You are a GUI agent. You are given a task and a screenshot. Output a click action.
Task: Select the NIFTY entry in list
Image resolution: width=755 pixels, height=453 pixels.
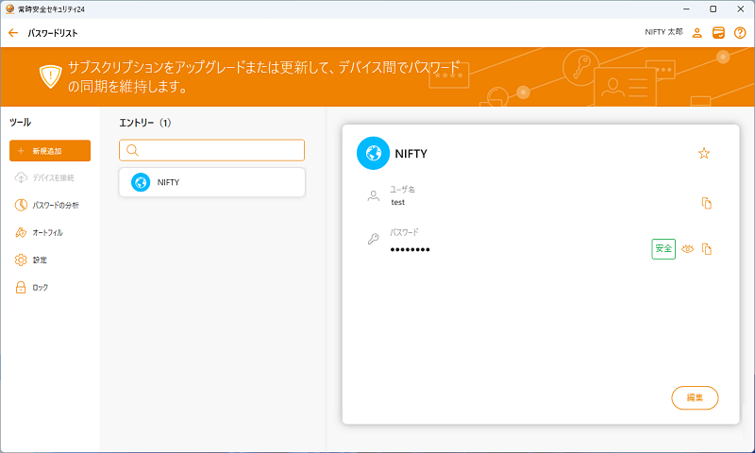[211, 182]
